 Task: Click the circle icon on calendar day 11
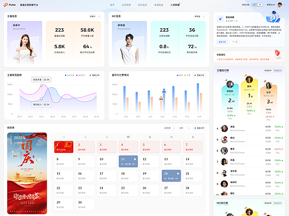pyautogui.click(x=135, y=159)
